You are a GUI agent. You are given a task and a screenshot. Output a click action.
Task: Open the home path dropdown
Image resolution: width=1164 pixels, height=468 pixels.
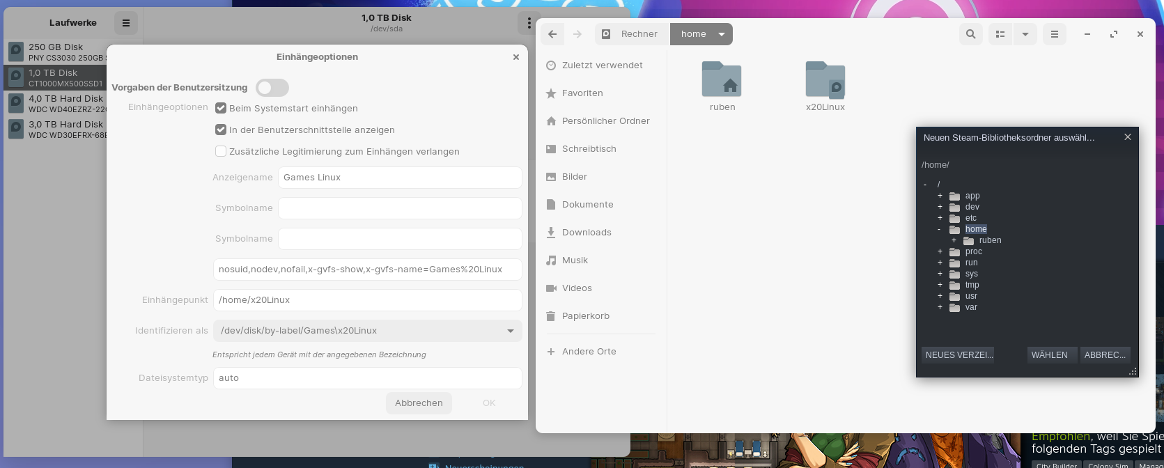click(x=722, y=34)
